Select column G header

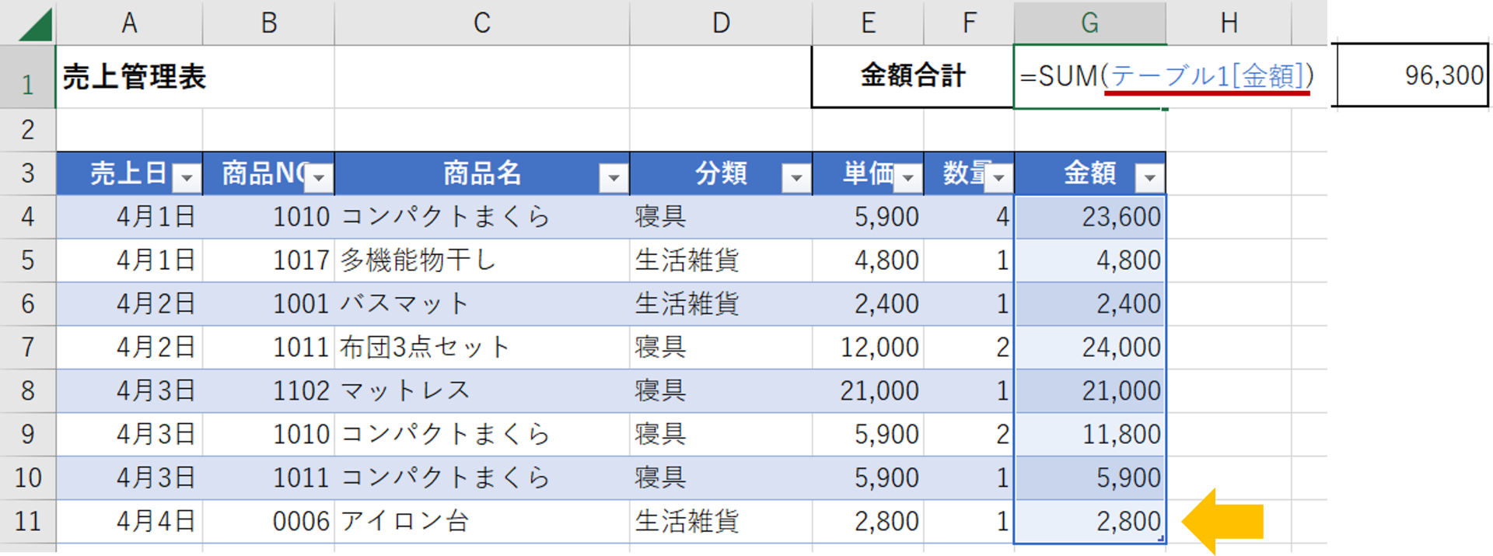[x=1089, y=23]
